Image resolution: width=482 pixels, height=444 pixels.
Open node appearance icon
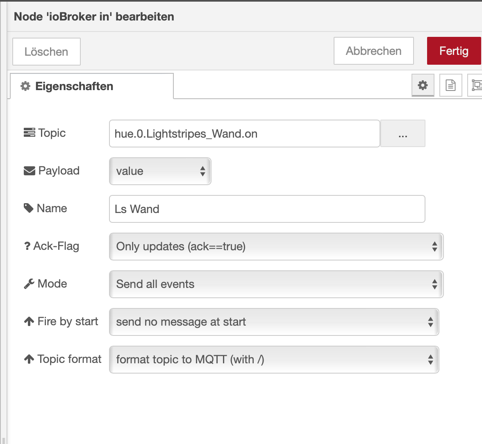pos(476,85)
